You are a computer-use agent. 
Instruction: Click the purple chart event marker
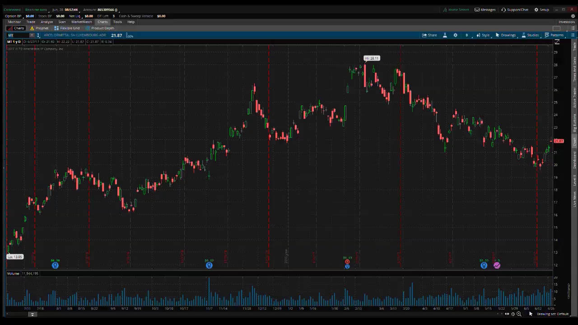coord(497,265)
